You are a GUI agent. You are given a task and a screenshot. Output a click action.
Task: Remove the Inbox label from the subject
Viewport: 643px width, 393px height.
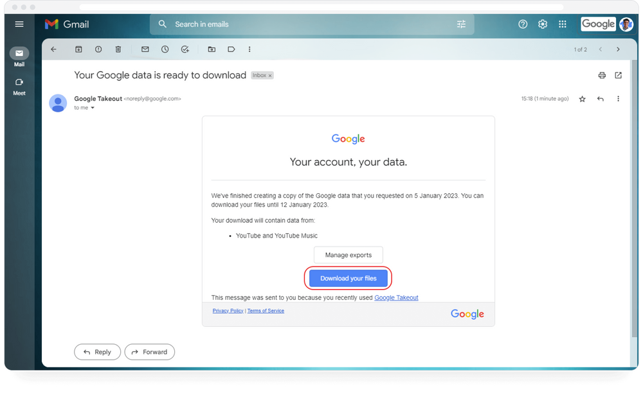click(269, 74)
